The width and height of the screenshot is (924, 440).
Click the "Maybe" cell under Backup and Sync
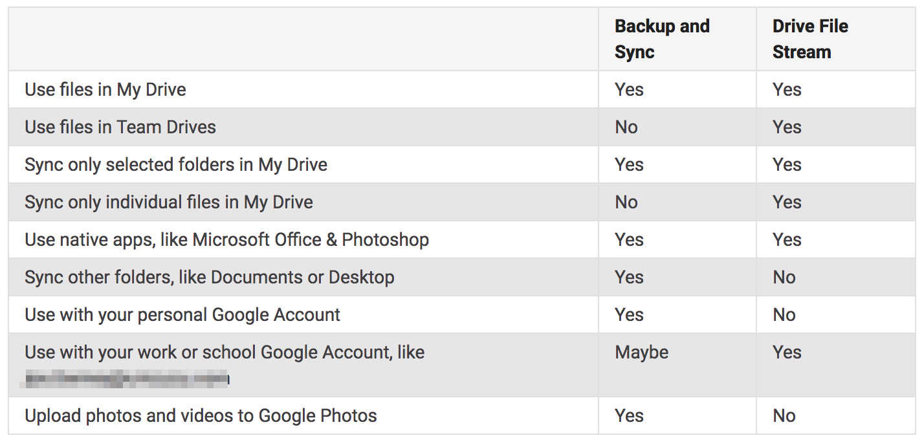tap(642, 352)
